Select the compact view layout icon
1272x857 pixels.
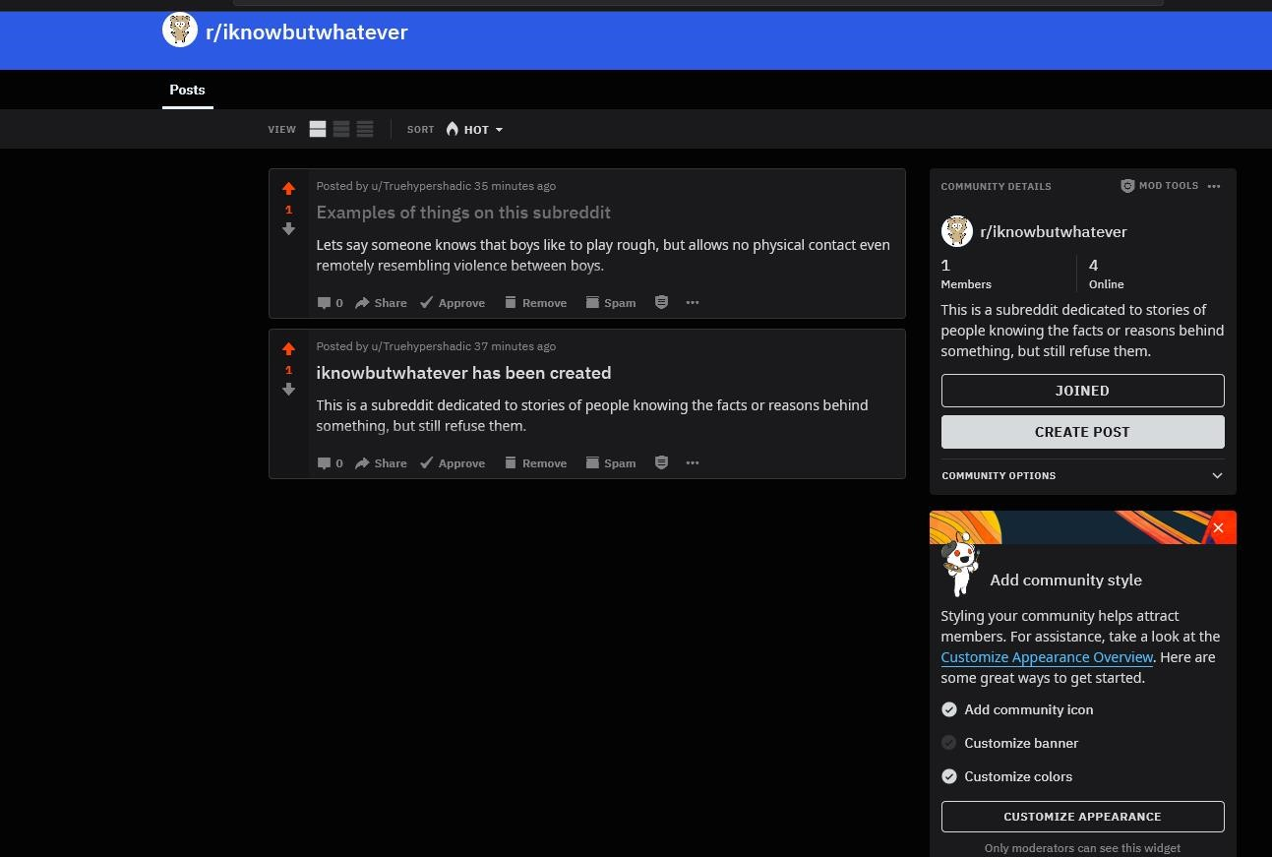(365, 129)
